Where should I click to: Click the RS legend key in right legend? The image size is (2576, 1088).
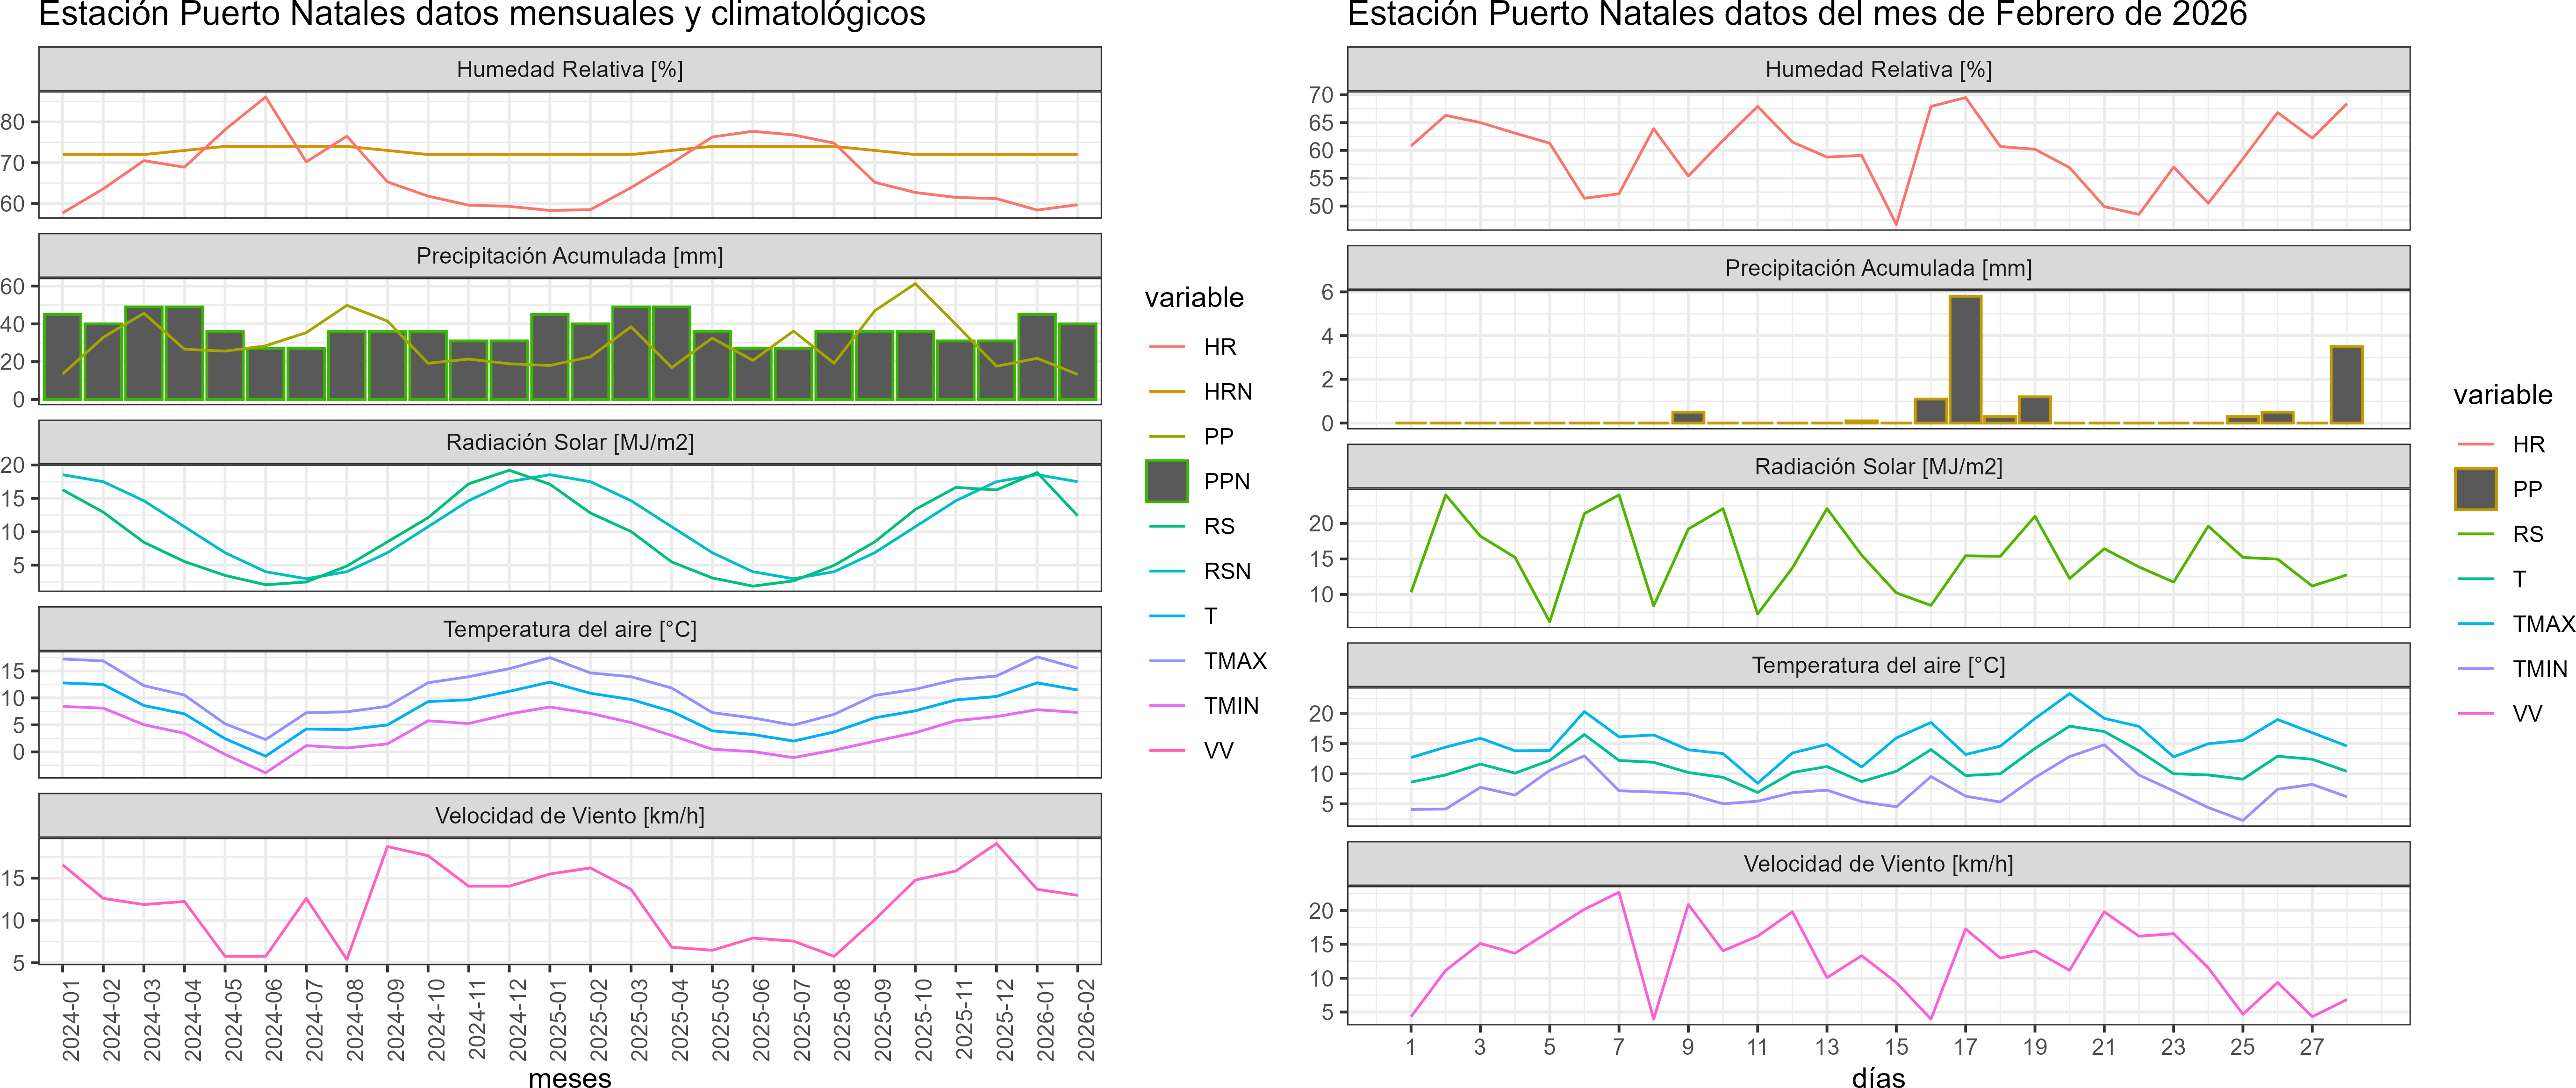[2475, 534]
